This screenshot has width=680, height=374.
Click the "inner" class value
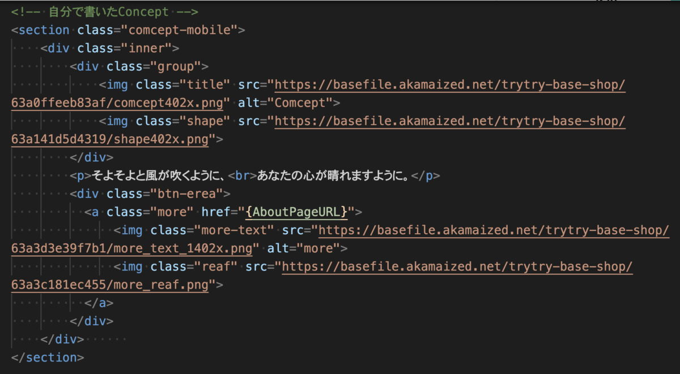coord(147,48)
